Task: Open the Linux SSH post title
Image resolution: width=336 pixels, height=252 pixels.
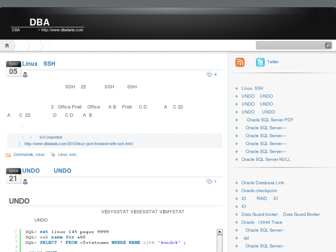Action: [x=39, y=64]
